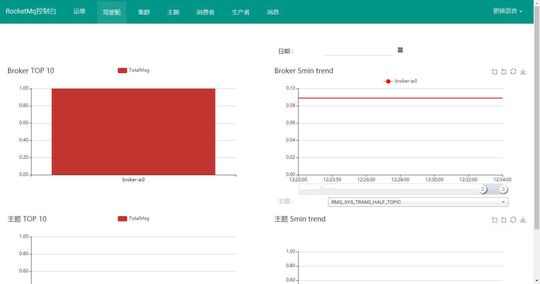540x284 pixels.
Task: Click the RocketMq控制台 brand link
Action: tap(31, 11)
